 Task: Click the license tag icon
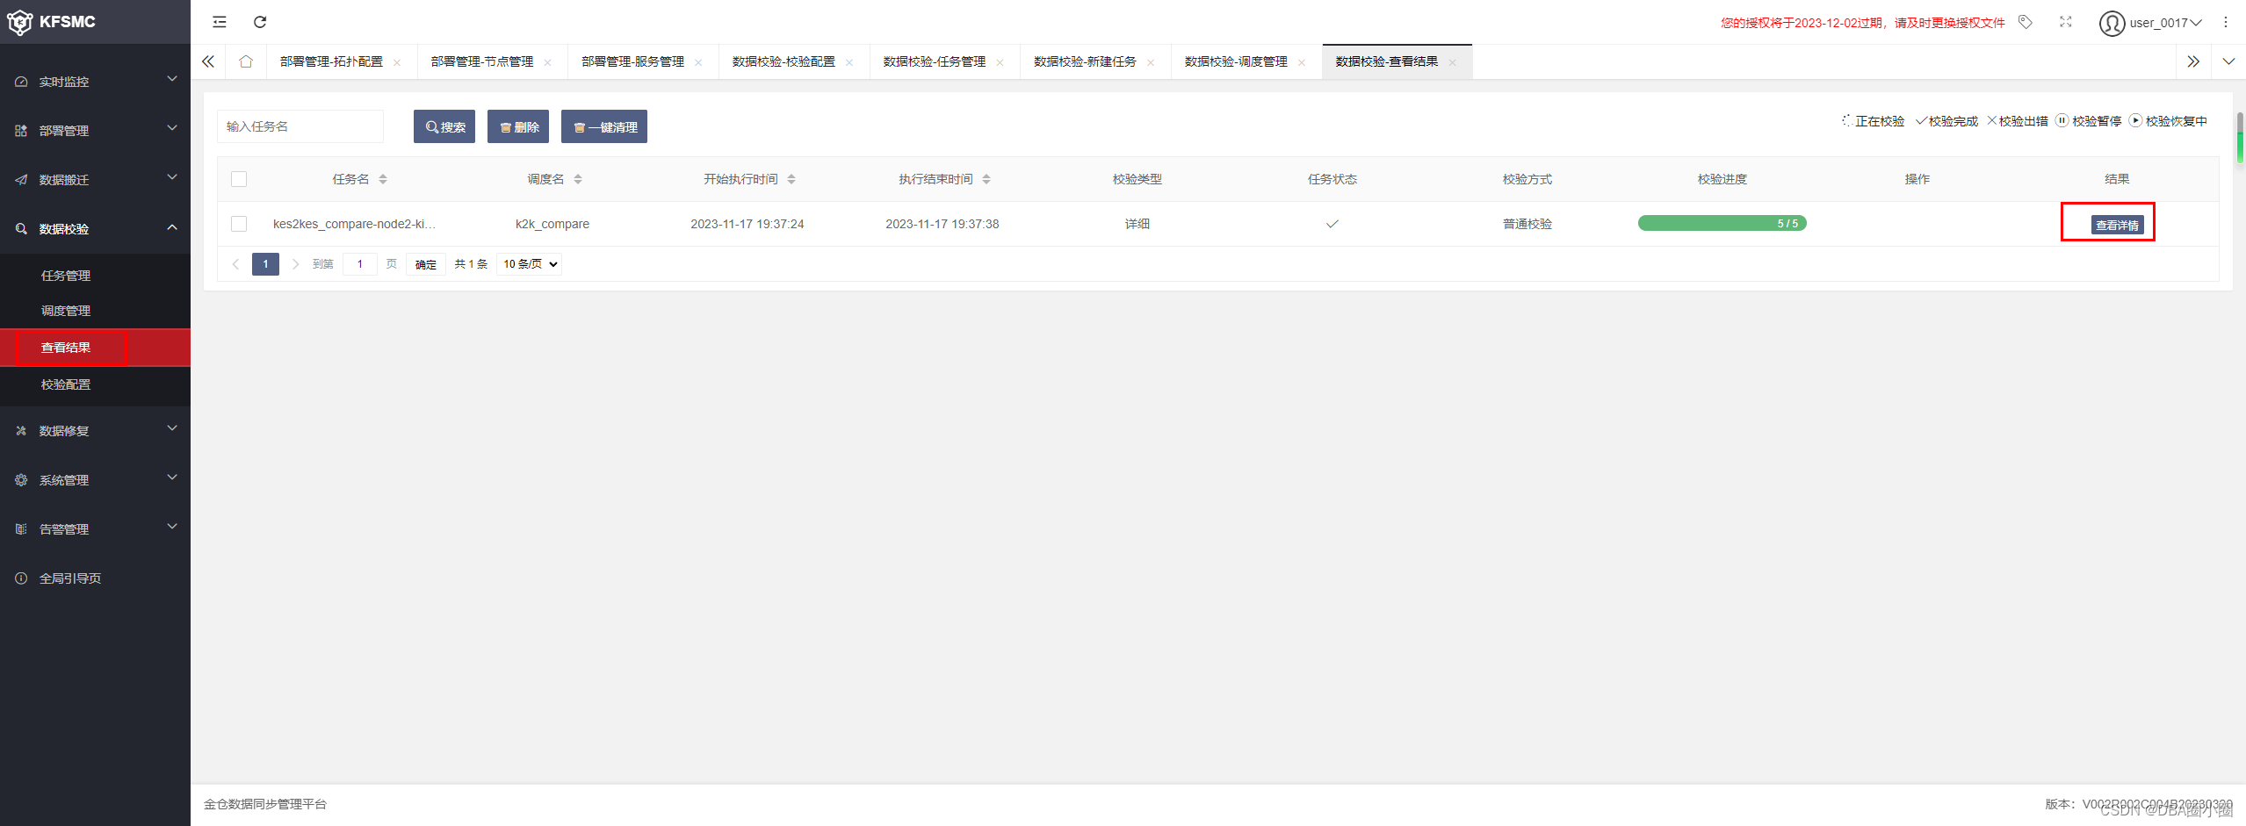[x=2026, y=22]
